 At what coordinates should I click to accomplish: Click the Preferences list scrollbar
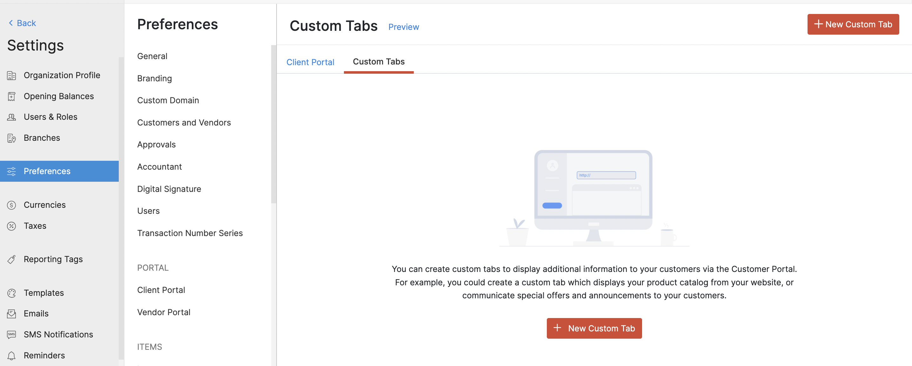tap(273, 124)
